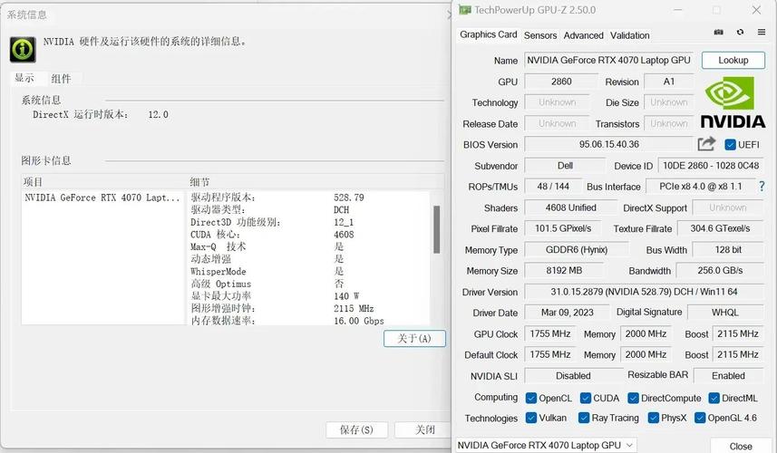Screen dimensions: 777x453
Task: Click the Driver Version field
Action: (x=644, y=292)
